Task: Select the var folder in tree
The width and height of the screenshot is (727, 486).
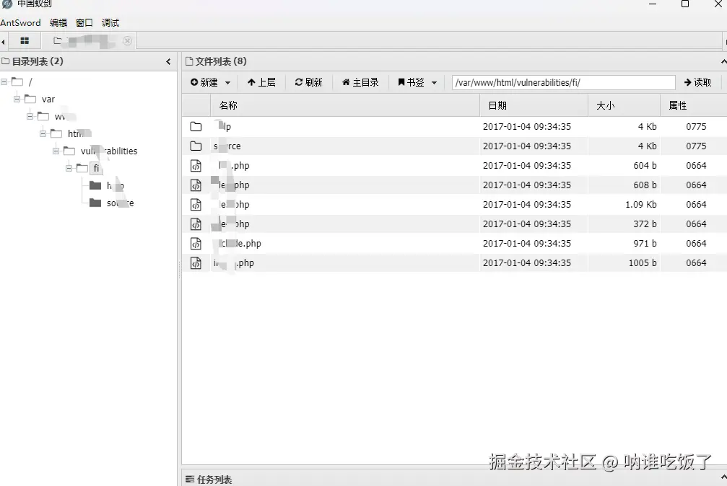Action: pos(30,99)
